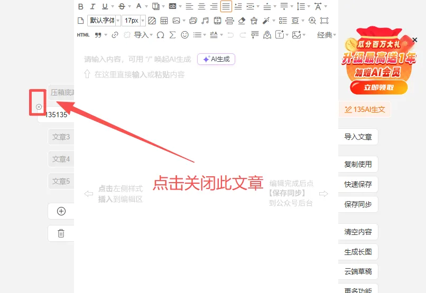Toggle bold formatting
426x293 pixels.
[81, 6]
